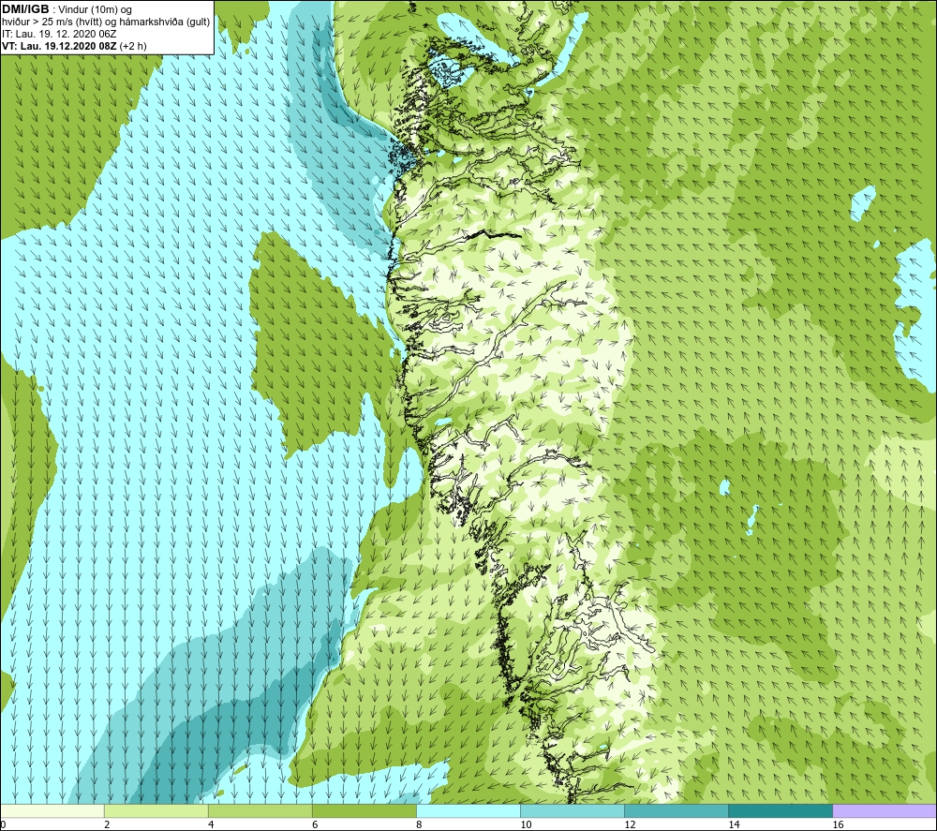The width and height of the screenshot is (937, 831).
Task: Click the 10–12 m/s teal swatch
Action: click(x=572, y=810)
